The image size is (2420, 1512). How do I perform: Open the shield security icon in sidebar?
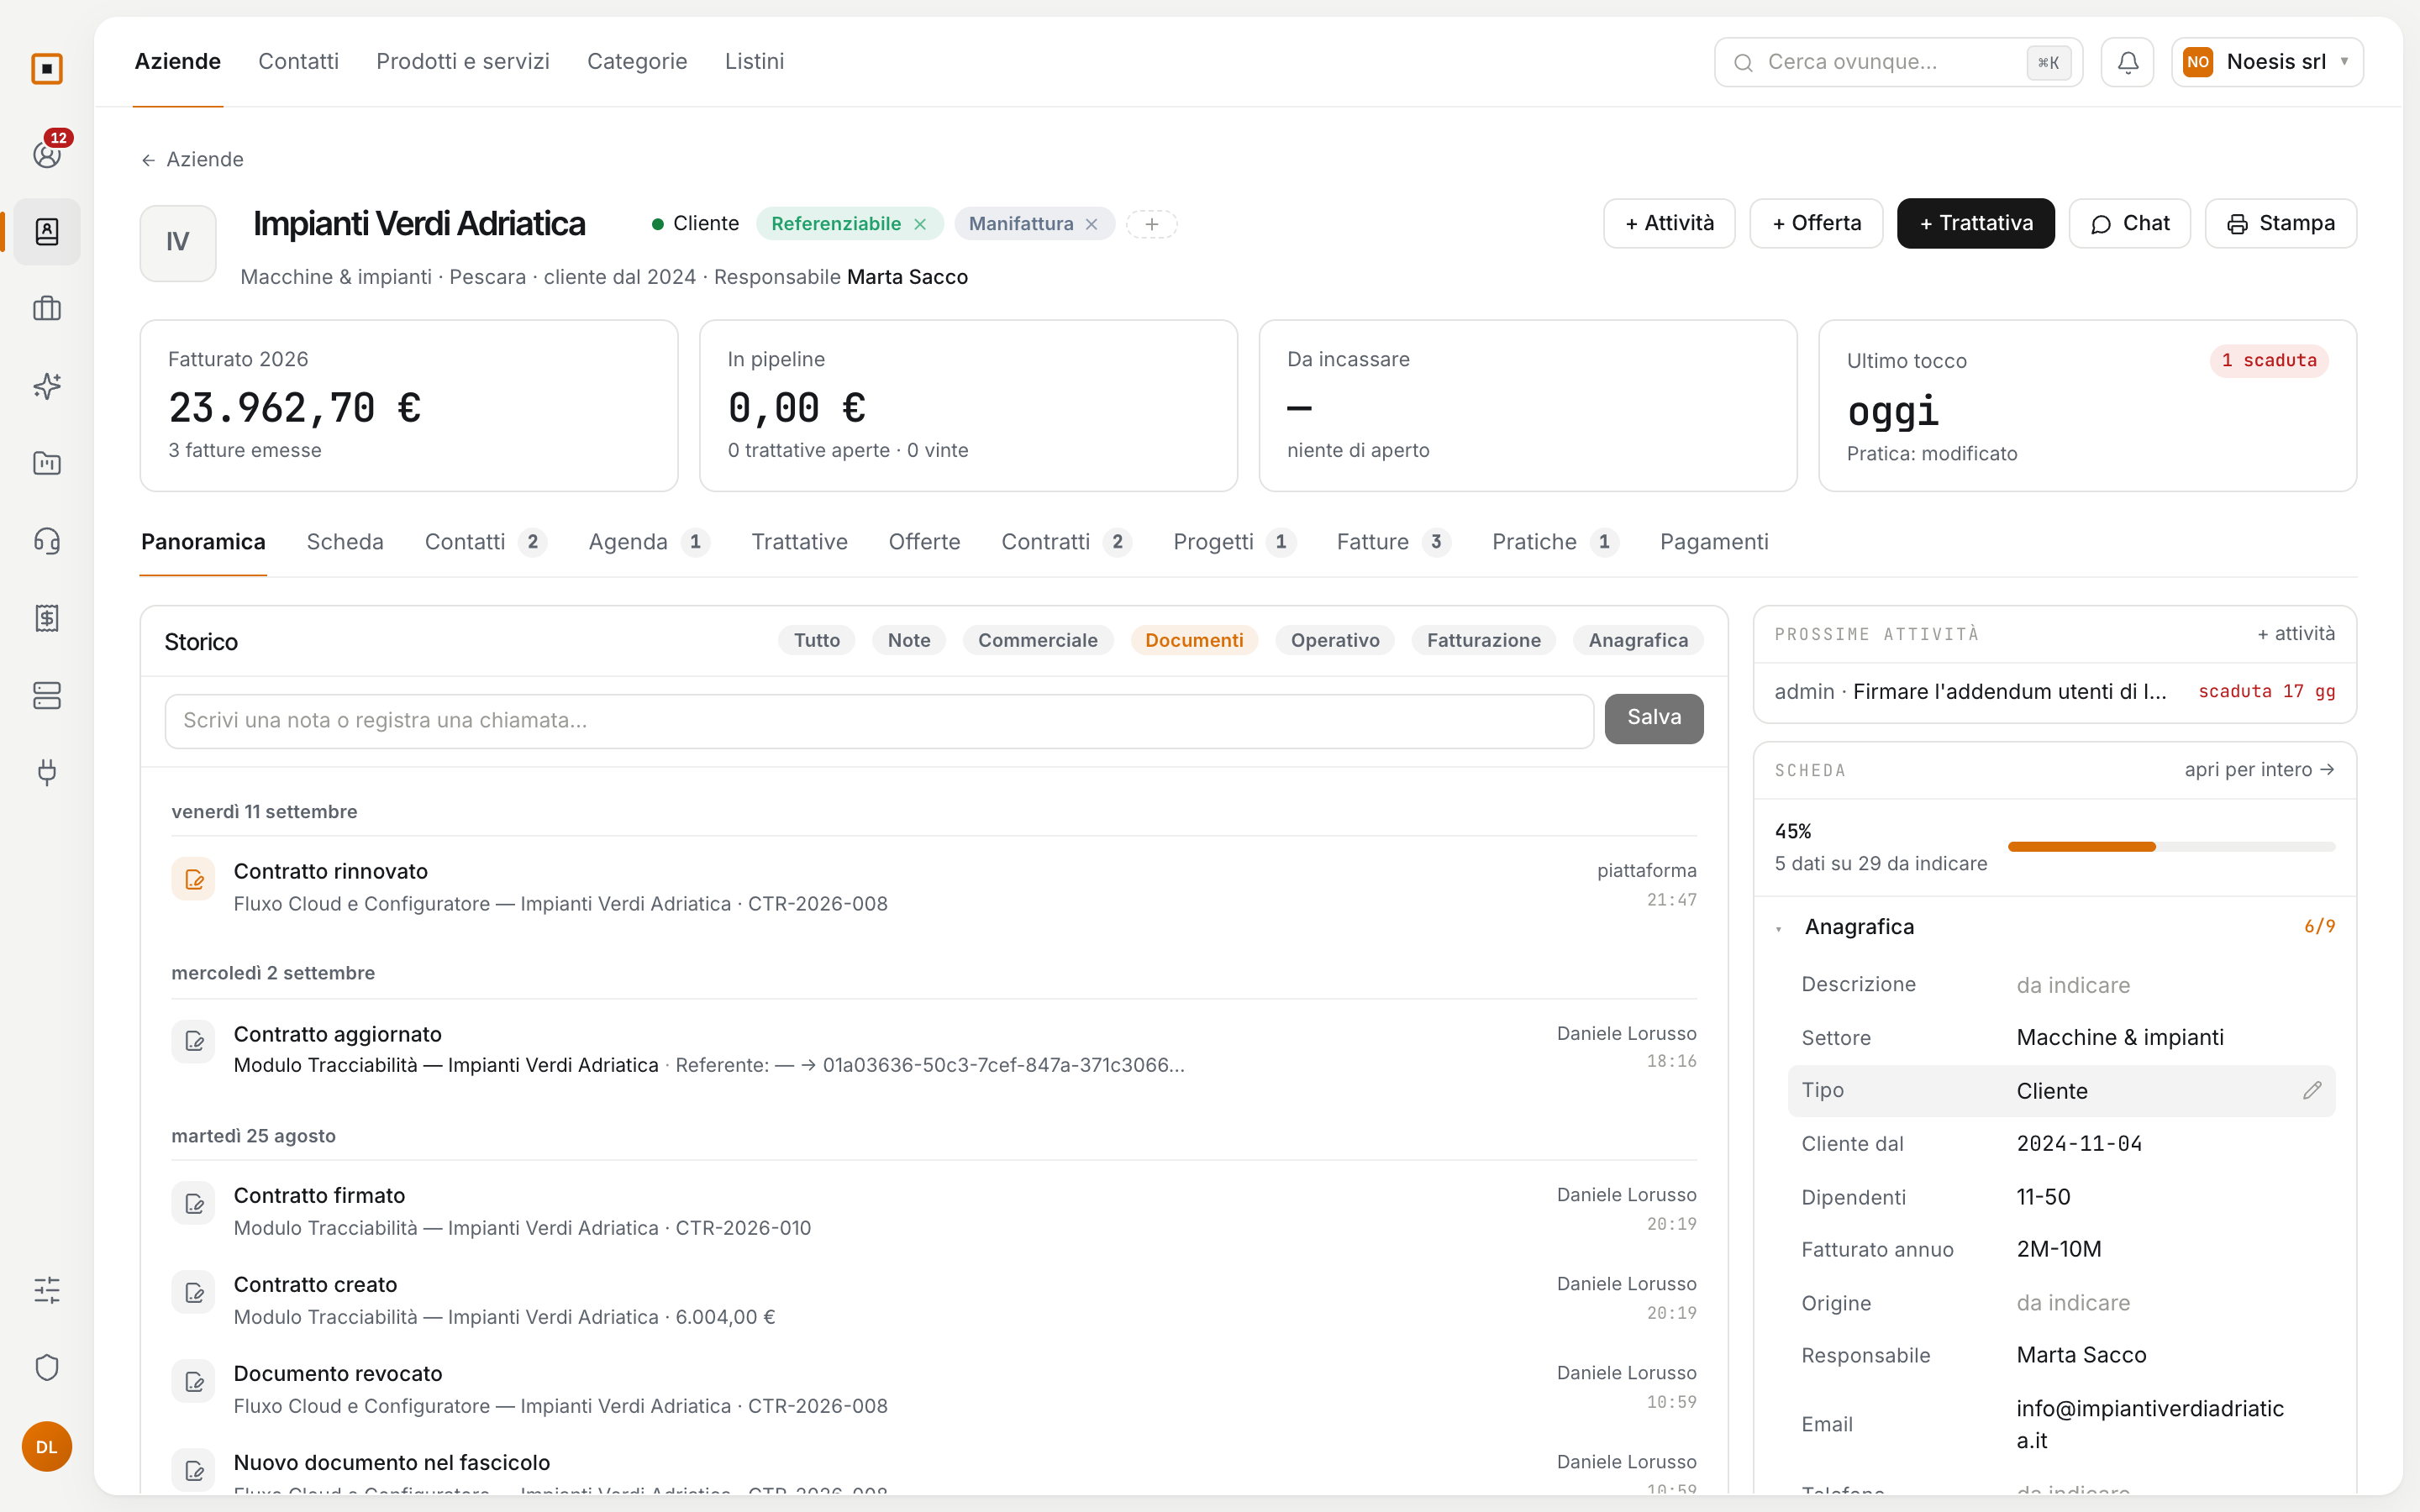(x=47, y=1367)
